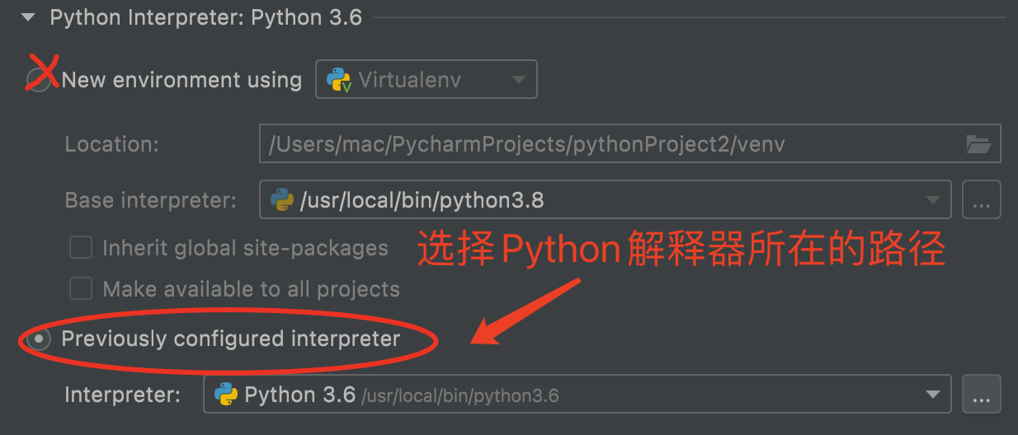Image resolution: width=1018 pixels, height=435 pixels.
Task: Click the Location path field
Action: coord(610,144)
